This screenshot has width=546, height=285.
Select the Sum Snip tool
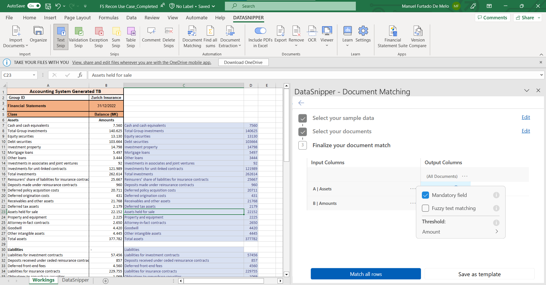pyautogui.click(x=116, y=37)
